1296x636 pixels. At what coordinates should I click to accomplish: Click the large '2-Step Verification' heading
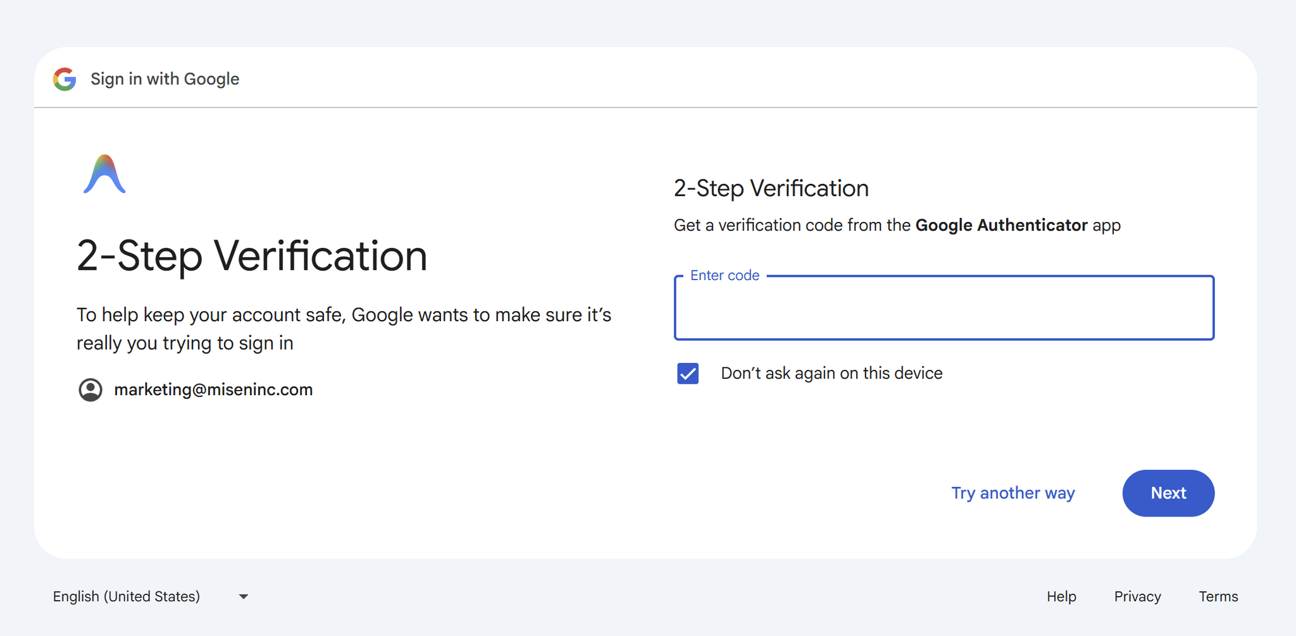coord(252,256)
